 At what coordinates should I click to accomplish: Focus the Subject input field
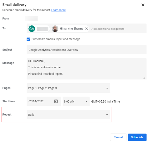coord(87,50)
